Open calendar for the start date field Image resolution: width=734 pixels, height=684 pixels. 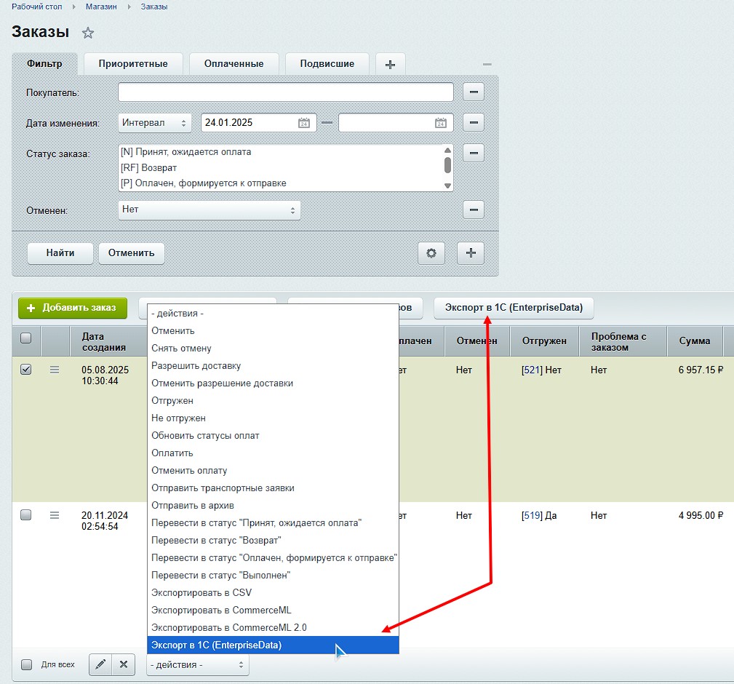(x=304, y=123)
